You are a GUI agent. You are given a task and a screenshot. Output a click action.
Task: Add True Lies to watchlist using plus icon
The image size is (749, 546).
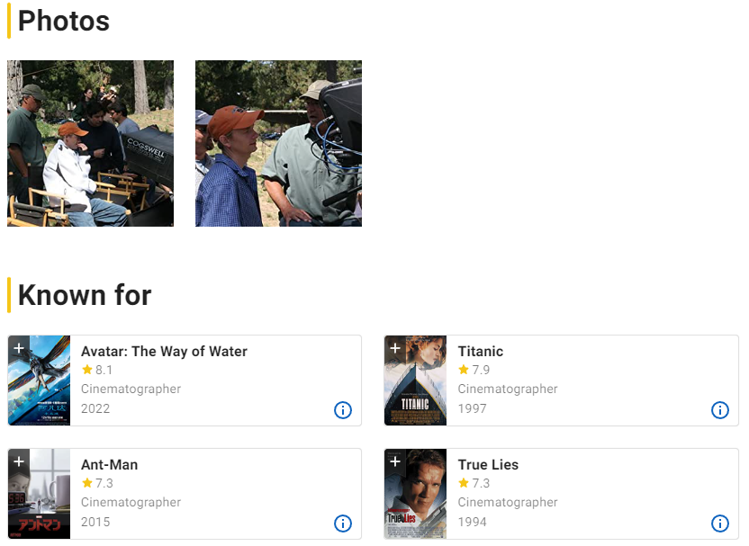395,461
